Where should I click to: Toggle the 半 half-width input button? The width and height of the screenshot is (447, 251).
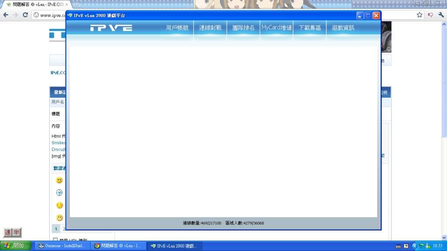pyautogui.click(x=16, y=232)
